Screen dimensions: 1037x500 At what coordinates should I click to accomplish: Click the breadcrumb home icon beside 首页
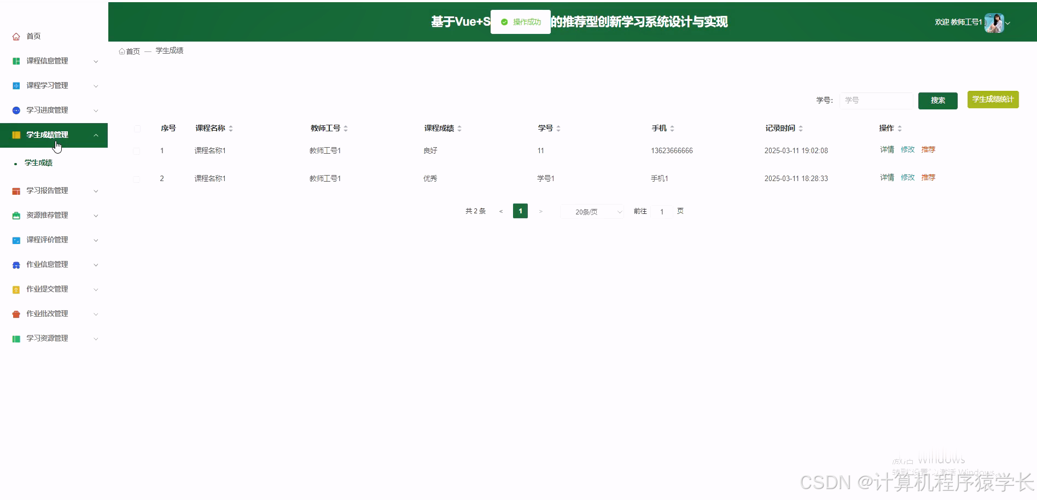pyautogui.click(x=121, y=50)
